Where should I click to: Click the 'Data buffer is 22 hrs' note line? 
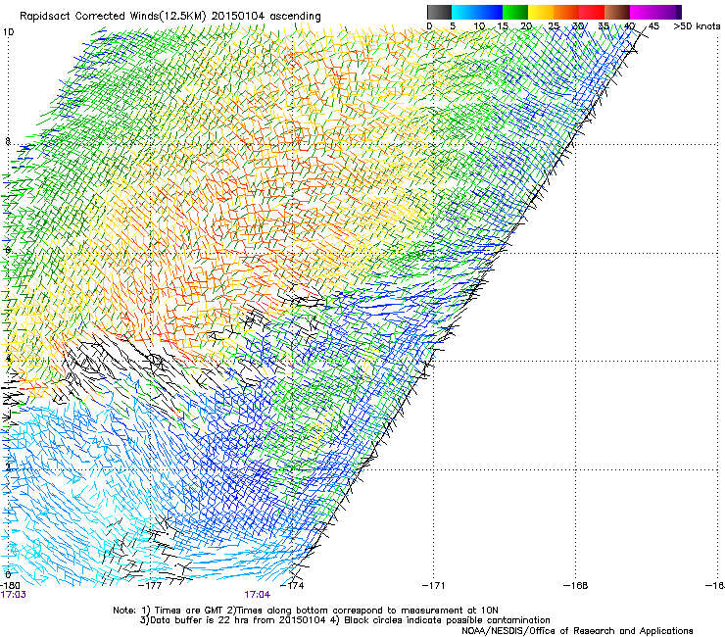(345, 620)
